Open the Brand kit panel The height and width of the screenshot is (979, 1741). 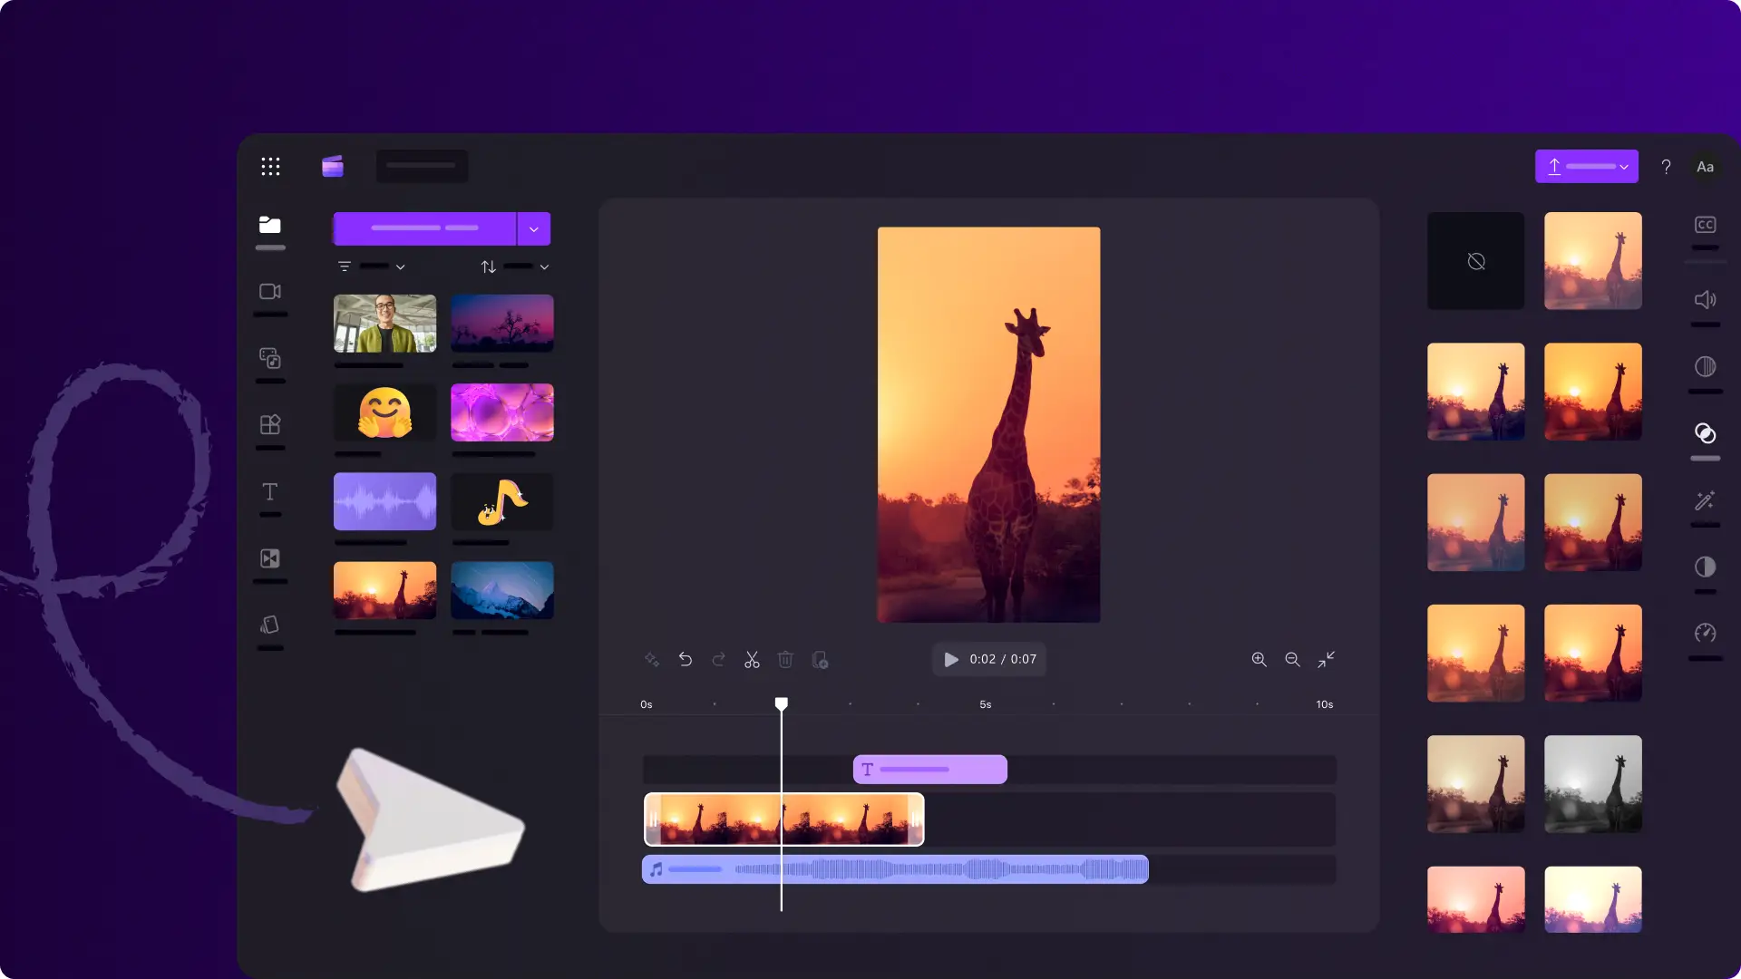point(269,625)
